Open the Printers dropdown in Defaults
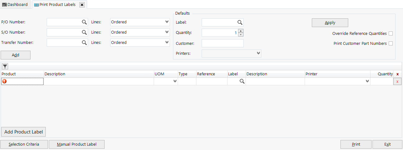The image size is (403, 150). coord(258,54)
